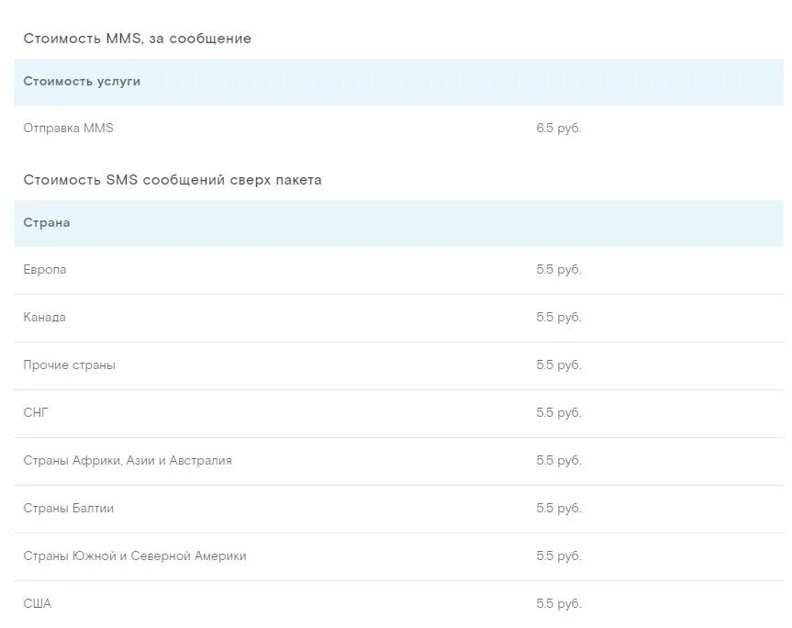Click the 'Прочие страны' row
Screen dimensions: 792x628
398,365
